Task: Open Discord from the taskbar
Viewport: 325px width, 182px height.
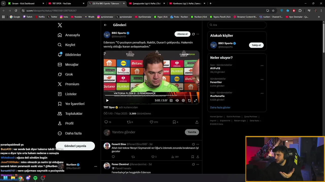Action: [x=28, y=178]
